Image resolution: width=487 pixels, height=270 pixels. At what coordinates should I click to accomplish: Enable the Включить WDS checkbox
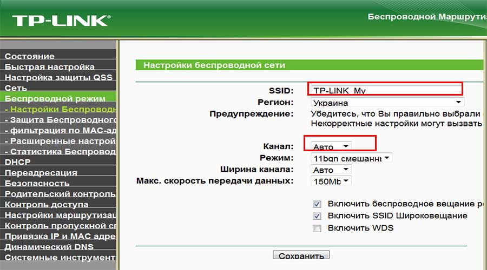point(317,228)
